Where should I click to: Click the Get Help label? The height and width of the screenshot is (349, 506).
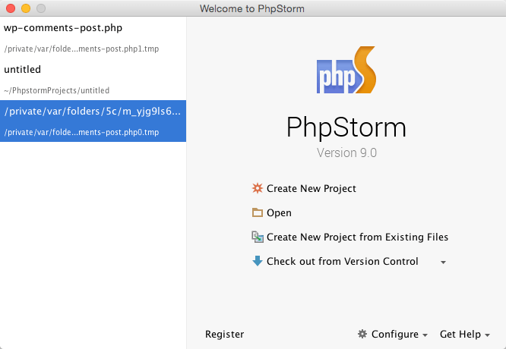[460, 334]
